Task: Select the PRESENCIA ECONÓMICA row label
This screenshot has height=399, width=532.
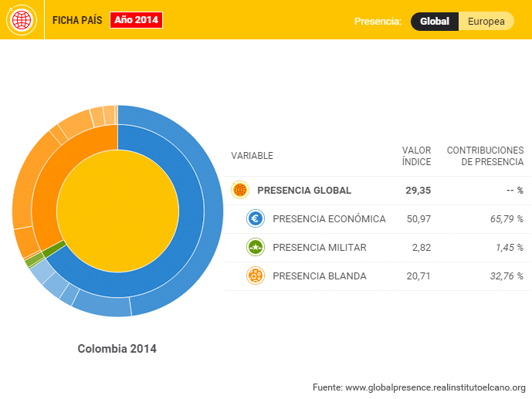Action: click(x=329, y=218)
